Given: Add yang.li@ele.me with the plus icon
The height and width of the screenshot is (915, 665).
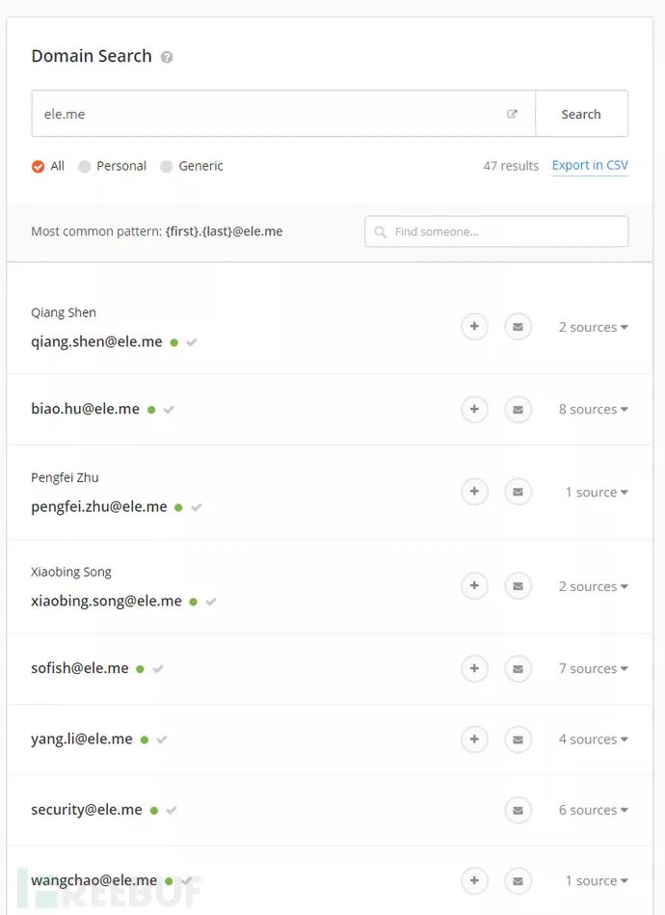Looking at the screenshot, I should pyautogui.click(x=474, y=740).
